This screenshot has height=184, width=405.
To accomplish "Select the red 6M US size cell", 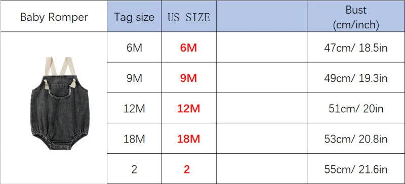I will (189, 48).
